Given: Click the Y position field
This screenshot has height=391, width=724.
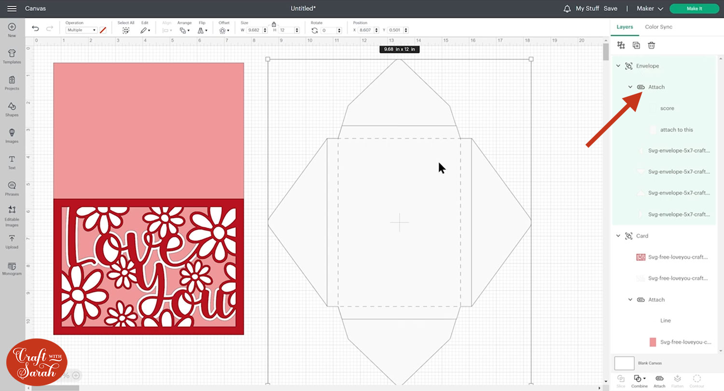Looking at the screenshot, I should (x=396, y=30).
